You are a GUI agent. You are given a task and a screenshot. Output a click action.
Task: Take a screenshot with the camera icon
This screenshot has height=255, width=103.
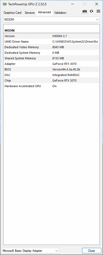[x=84, y=11]
